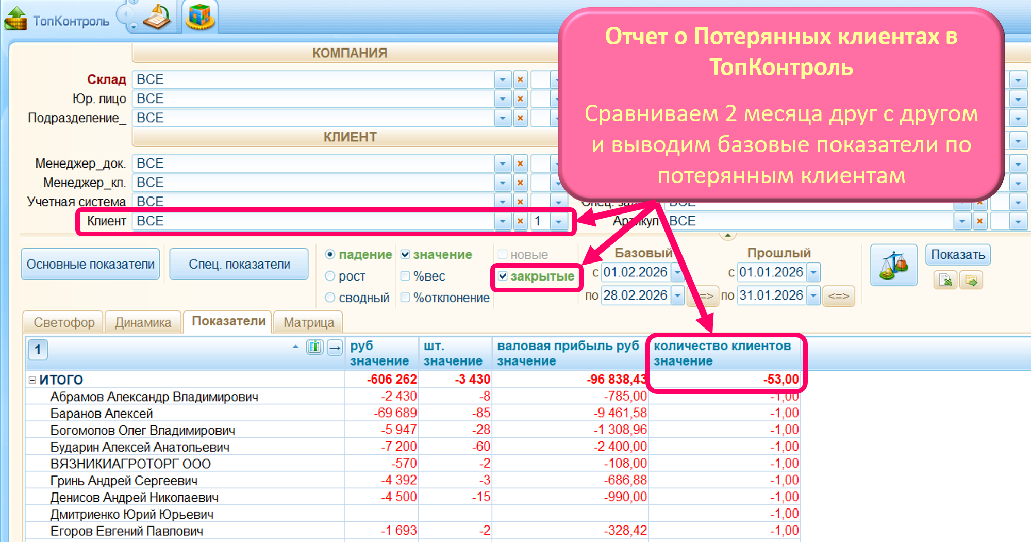This screenshot has width=1031, height=542.
Task: Select row Дмитриенко Юрий Юрьевич
Action: point(412,514)
